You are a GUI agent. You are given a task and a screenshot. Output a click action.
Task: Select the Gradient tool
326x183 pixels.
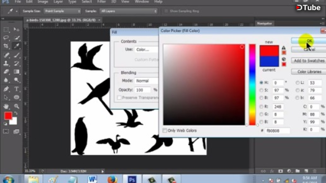coord(16,72)
